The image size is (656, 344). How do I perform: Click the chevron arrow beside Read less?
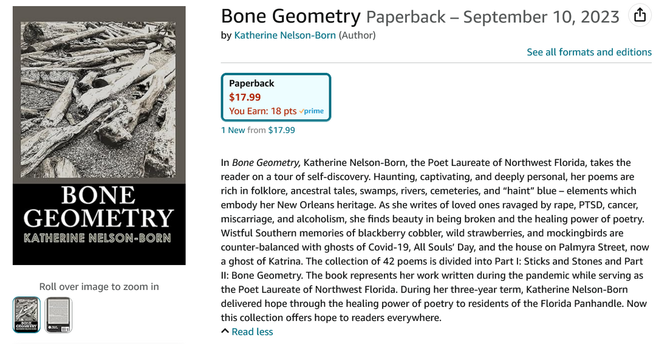(225, 331)
